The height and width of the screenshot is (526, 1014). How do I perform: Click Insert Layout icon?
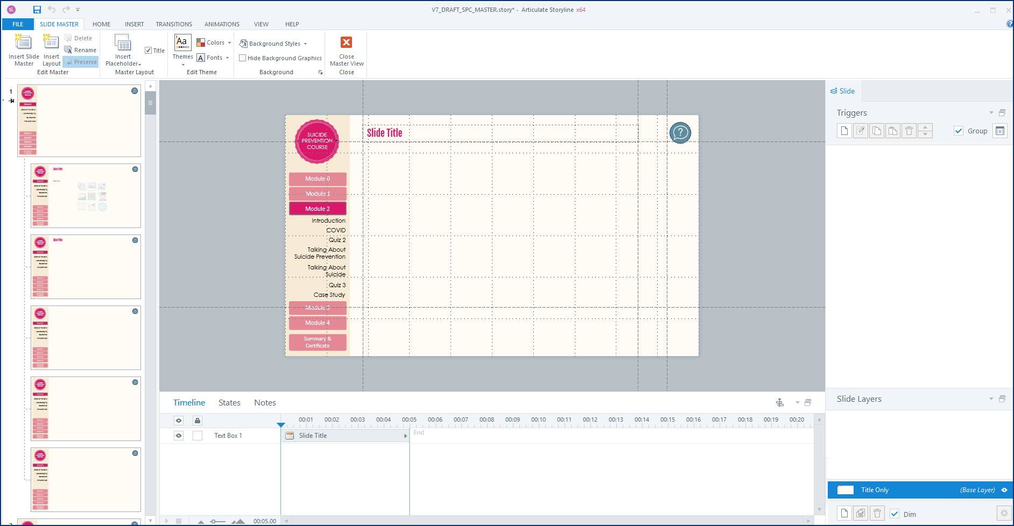coord(52,50)
